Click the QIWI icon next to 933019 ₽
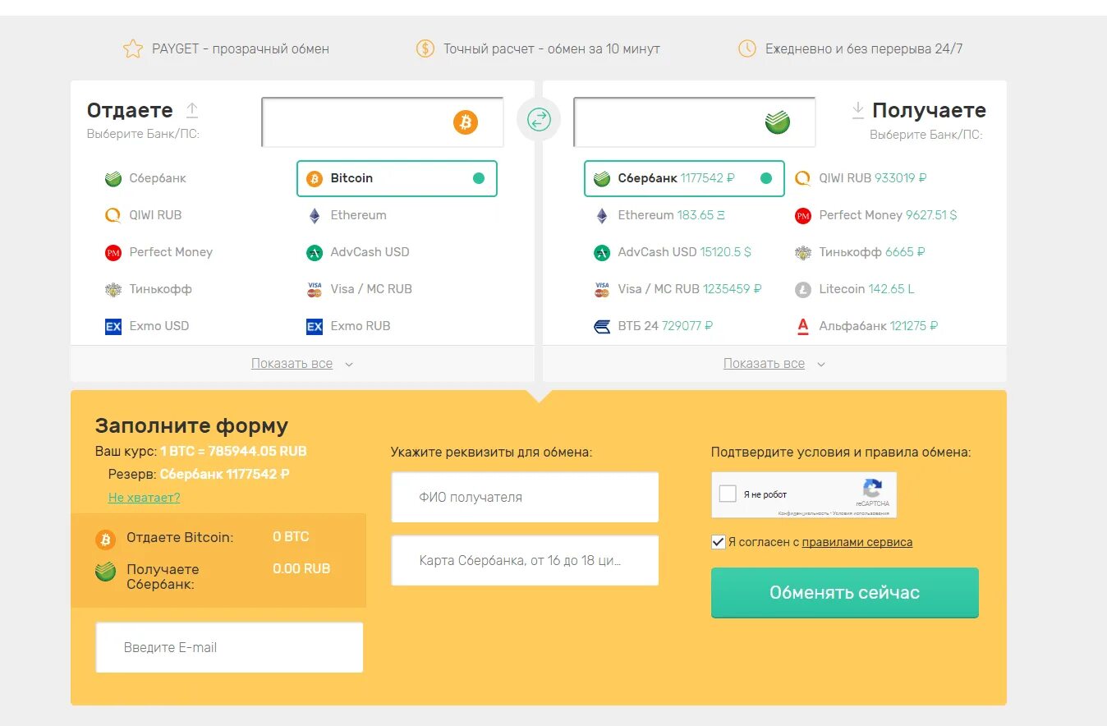Screen dimensions: 1107x726 (x=803, y=178)
